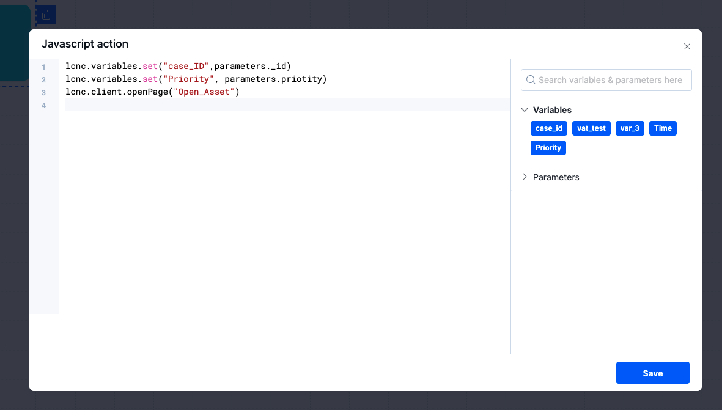Click line number 2 in gutter

[44, 80]
